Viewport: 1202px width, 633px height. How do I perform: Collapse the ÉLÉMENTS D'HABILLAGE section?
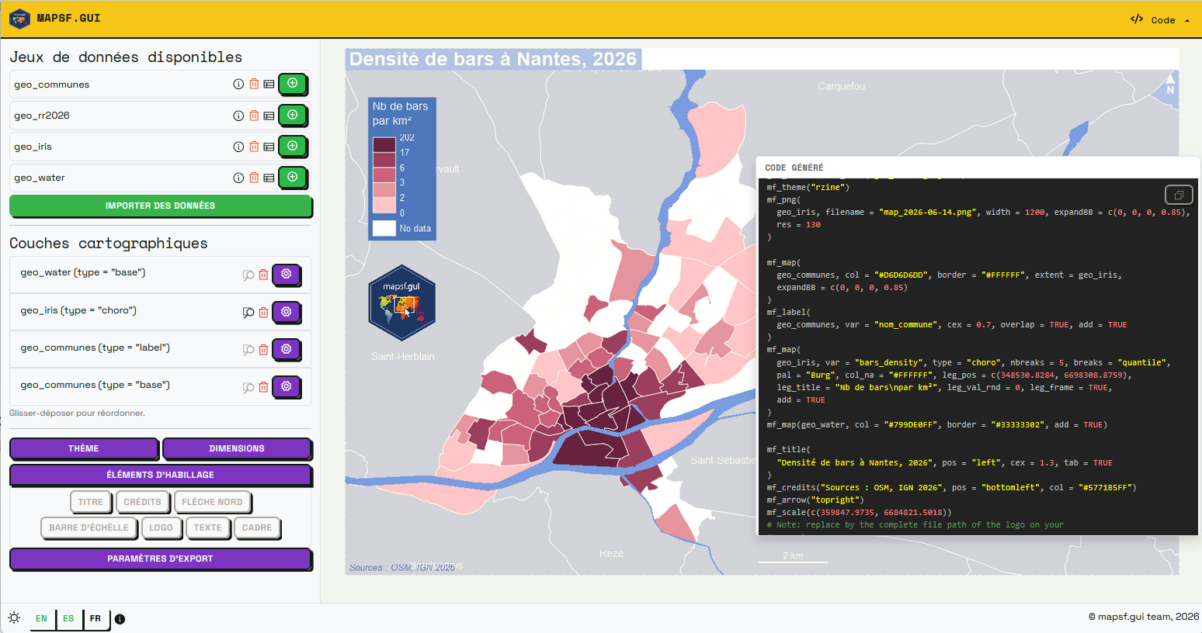click(x=160, y=475)
